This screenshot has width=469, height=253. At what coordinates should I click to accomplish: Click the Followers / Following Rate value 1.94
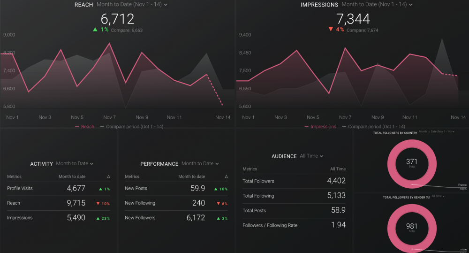pyautogui.click(x=338, y=225)
